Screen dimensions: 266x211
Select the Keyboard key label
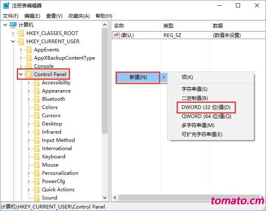(x=54, y=157)
